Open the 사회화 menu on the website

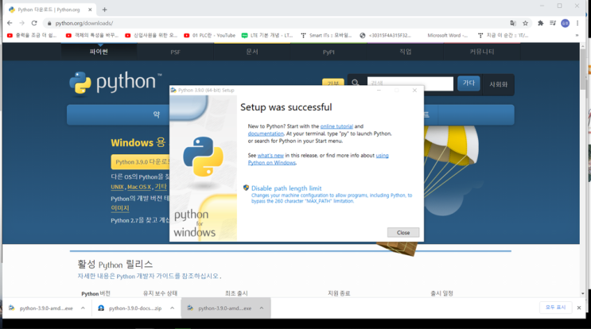tap(498, 84)
